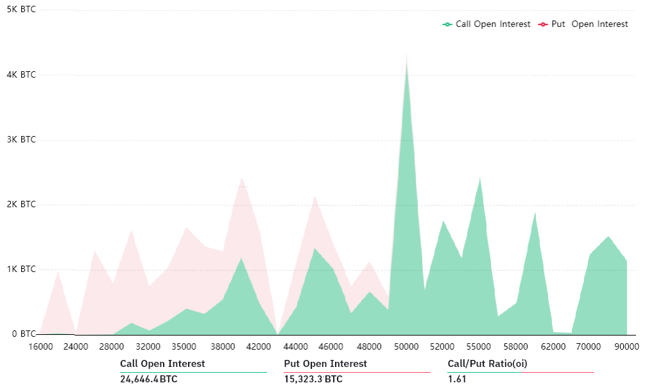Click the 90000 x-axis label
Screen dimensions: 645x392
pyautogui.click(x=626, y=346)
